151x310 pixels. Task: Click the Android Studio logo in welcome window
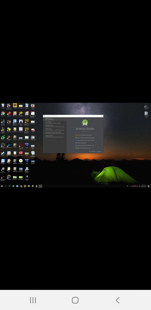tap(85, 123)
